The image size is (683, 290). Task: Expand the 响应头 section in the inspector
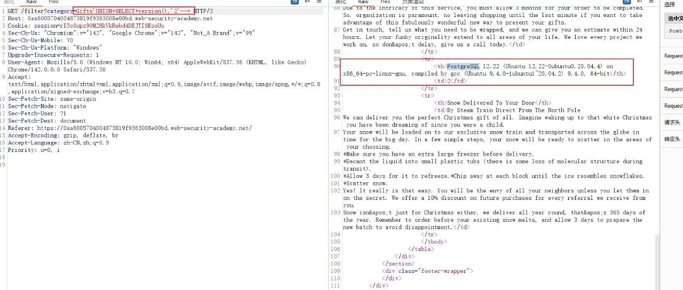672,139
